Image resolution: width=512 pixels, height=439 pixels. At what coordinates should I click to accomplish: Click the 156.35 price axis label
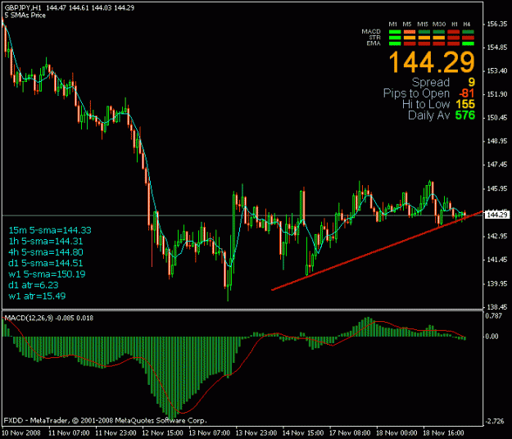(497, 24)
